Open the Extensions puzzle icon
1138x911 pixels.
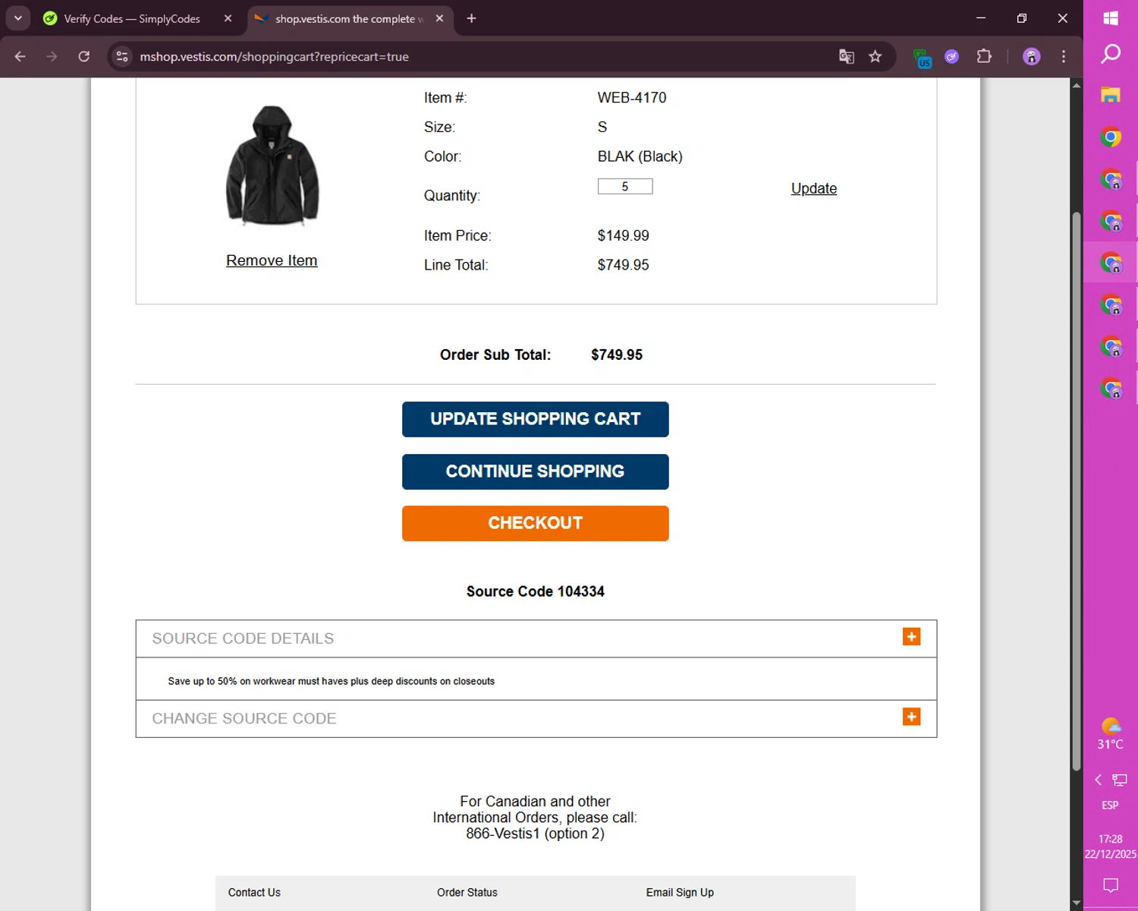(984, 56)
